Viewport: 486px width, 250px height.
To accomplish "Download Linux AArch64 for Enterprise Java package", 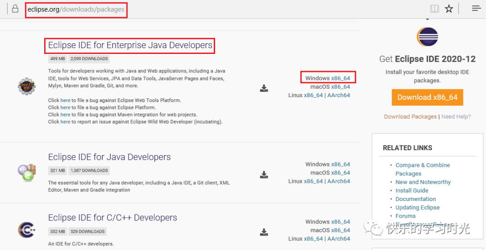I will [x=338, y=95].
